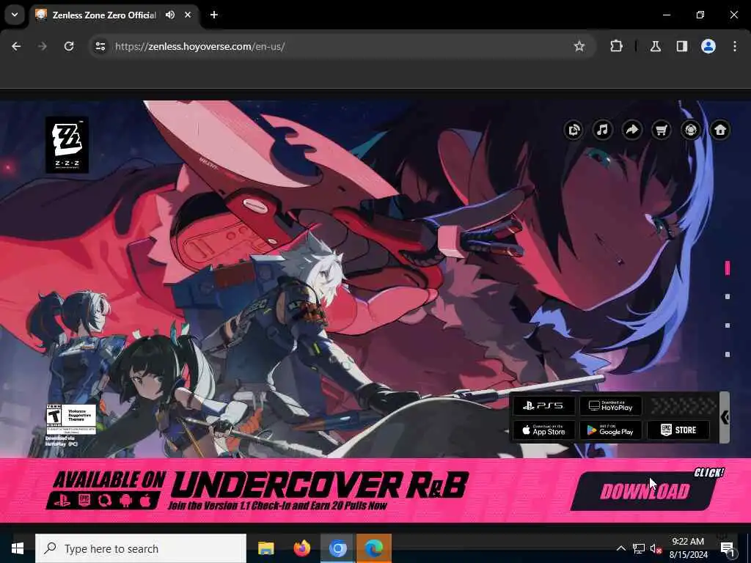The width and height of the screenshot is (751, 563).
Task: Open the shopping cart icon
Action: coord(662,130)
